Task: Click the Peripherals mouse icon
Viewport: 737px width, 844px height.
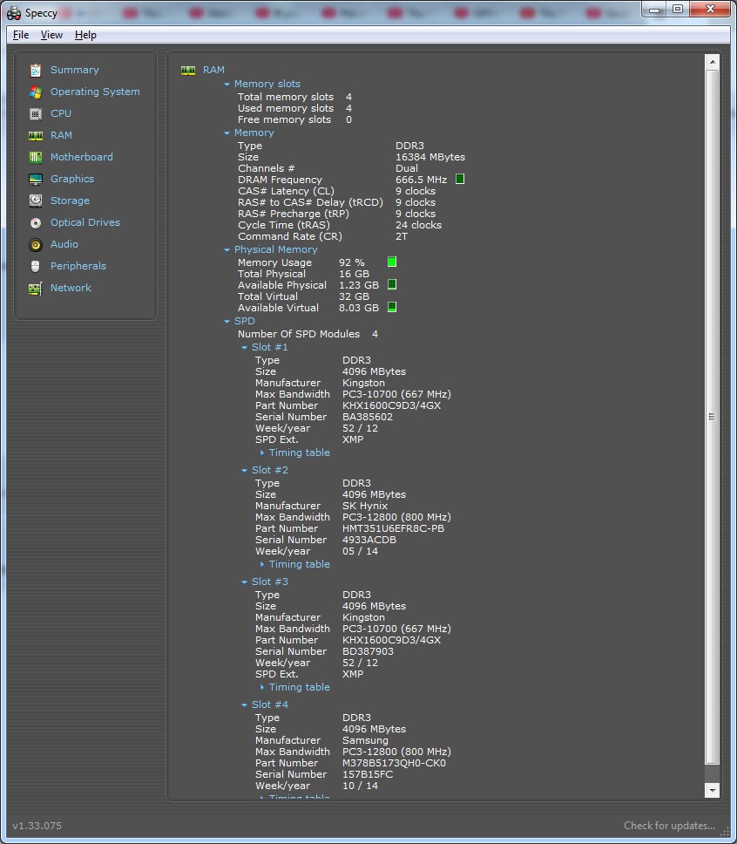Action: click(x=36, y=267)
